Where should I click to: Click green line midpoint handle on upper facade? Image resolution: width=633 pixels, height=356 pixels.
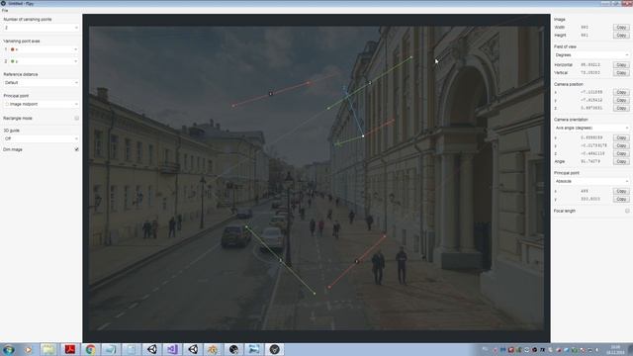(370, 83)
